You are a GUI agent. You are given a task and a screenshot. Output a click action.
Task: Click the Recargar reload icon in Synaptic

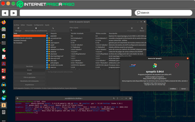click(x=18, y=28)
